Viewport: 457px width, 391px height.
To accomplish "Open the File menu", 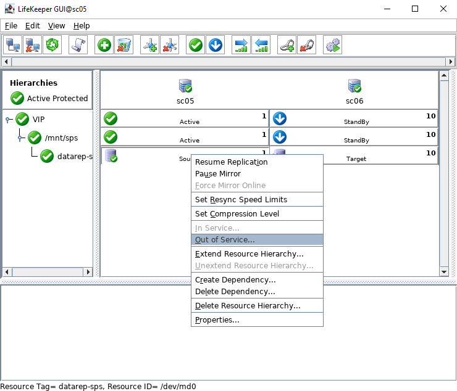I will [x=11, y=26].
